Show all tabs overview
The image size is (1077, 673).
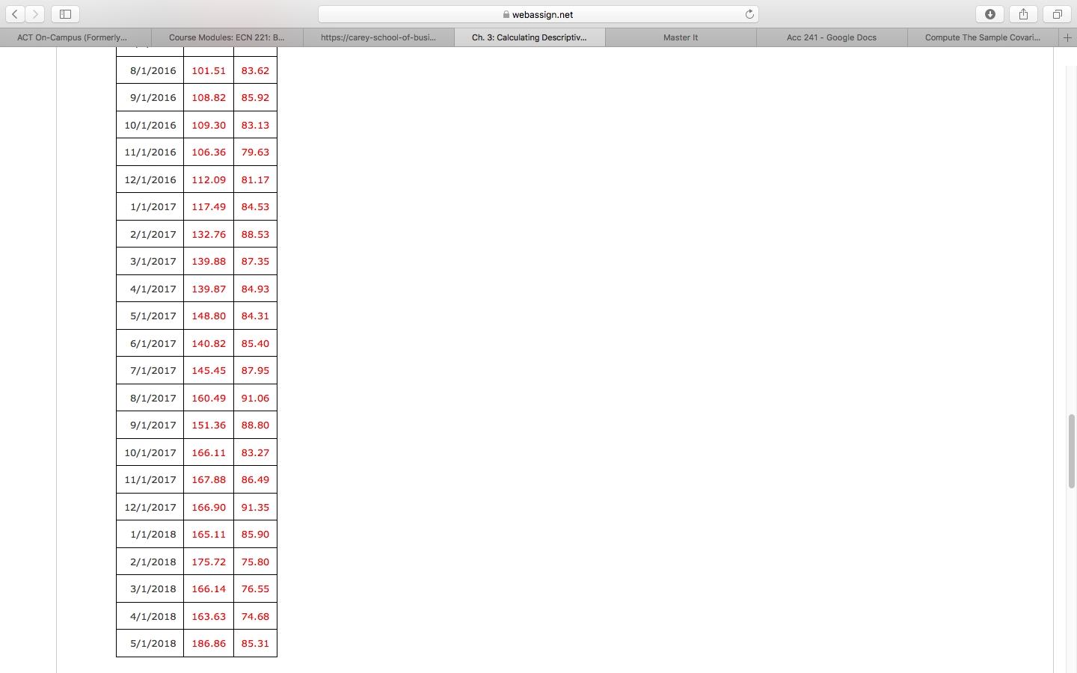(1057, 14)
